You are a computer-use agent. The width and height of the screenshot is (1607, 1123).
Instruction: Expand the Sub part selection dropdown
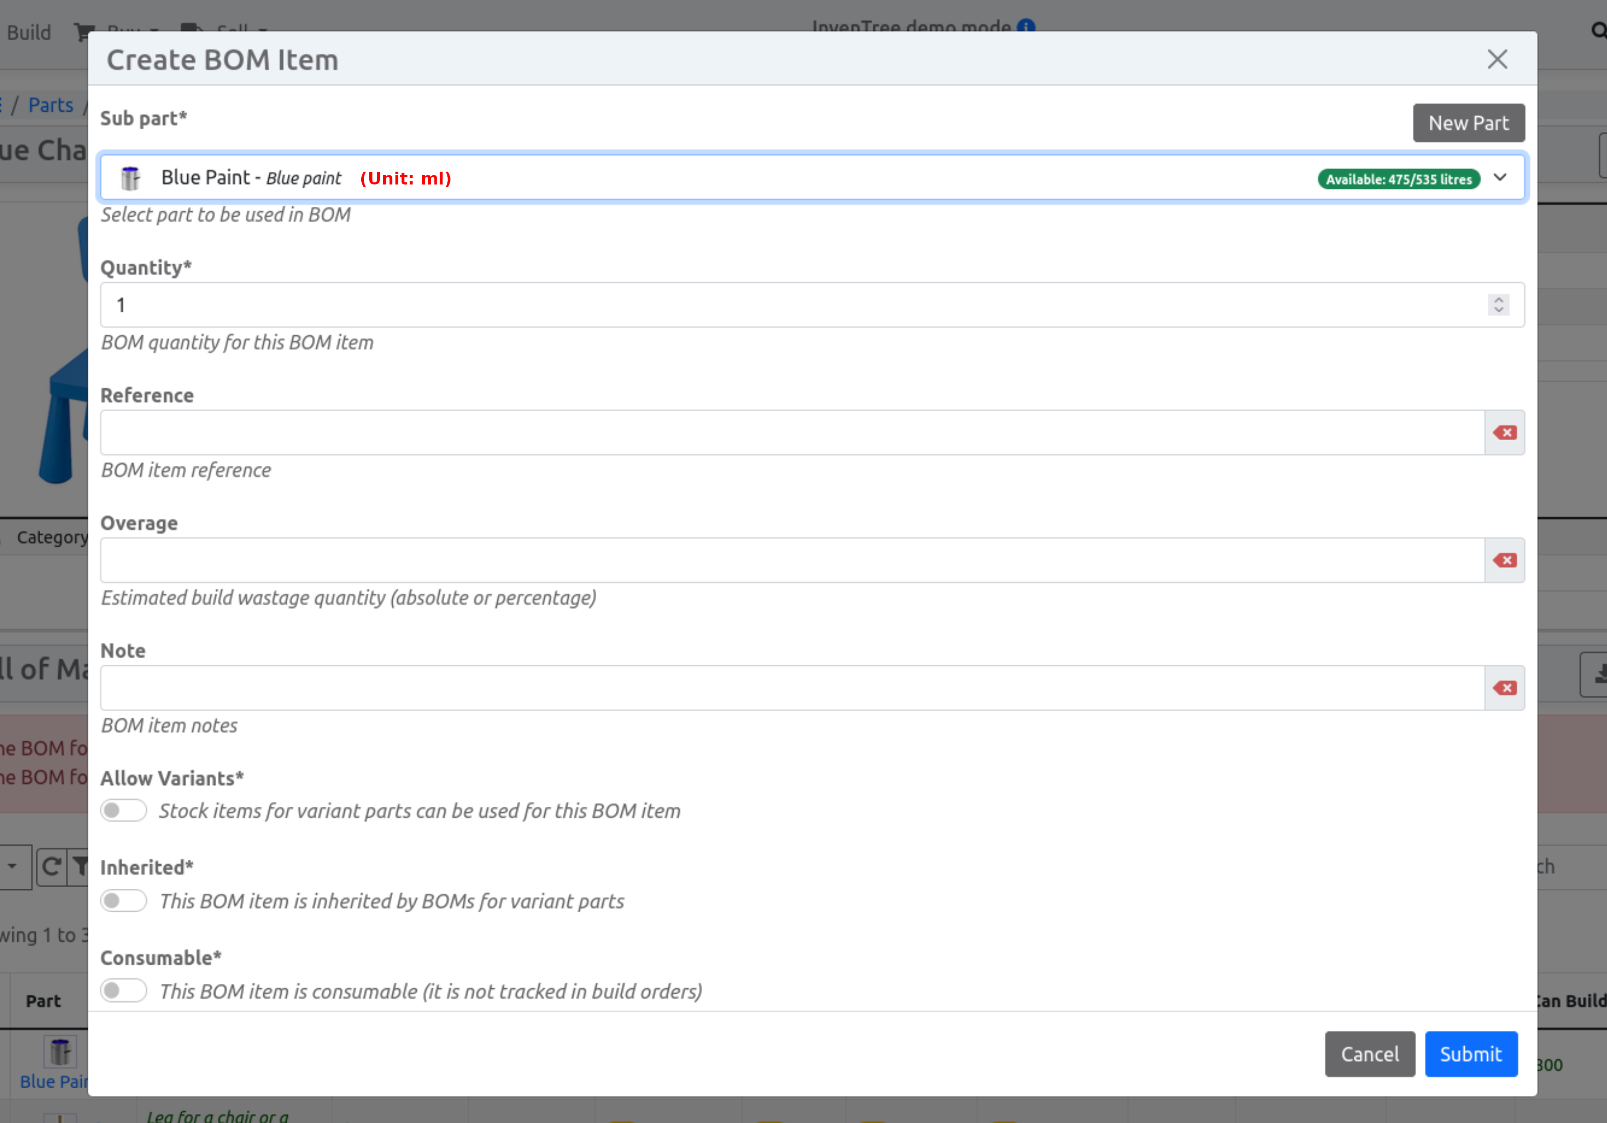(1500, 177)
